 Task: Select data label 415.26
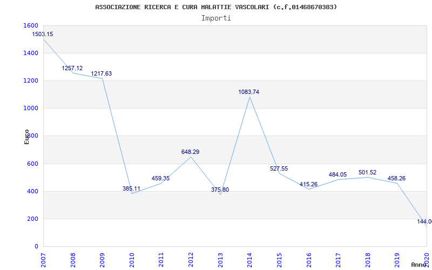(x=308, y=184)
